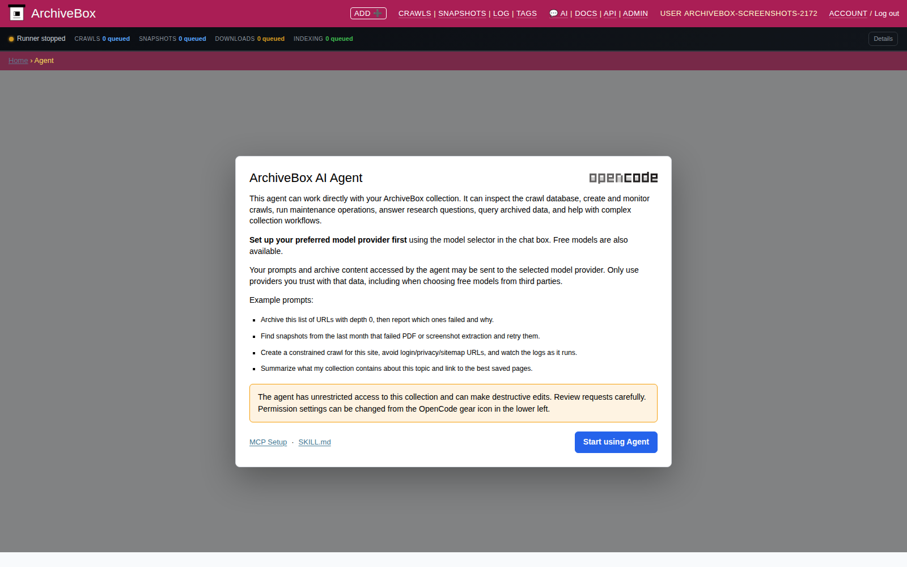Click Log out
907x567 pixels.
pos(887,14)
